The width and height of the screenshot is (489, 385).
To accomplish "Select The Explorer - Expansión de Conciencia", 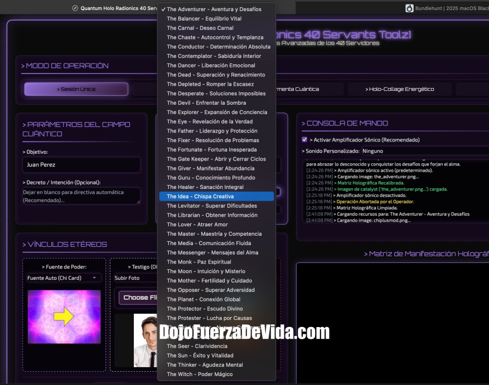I will pos(216,112).
